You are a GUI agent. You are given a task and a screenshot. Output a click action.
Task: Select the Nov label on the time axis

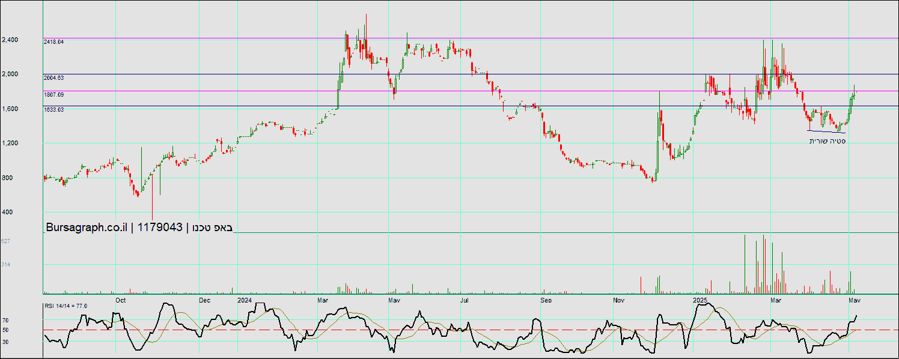pyautogui.click(x=619, y=300)
